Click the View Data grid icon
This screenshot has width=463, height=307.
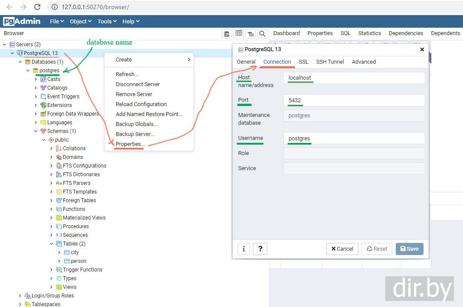(x=239, y=34)
